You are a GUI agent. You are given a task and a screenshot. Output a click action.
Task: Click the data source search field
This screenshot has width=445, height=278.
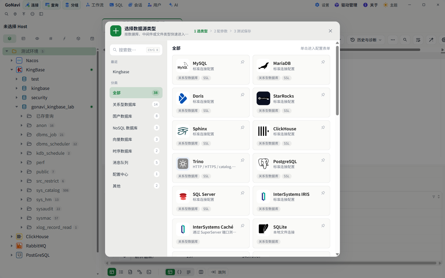136,50
